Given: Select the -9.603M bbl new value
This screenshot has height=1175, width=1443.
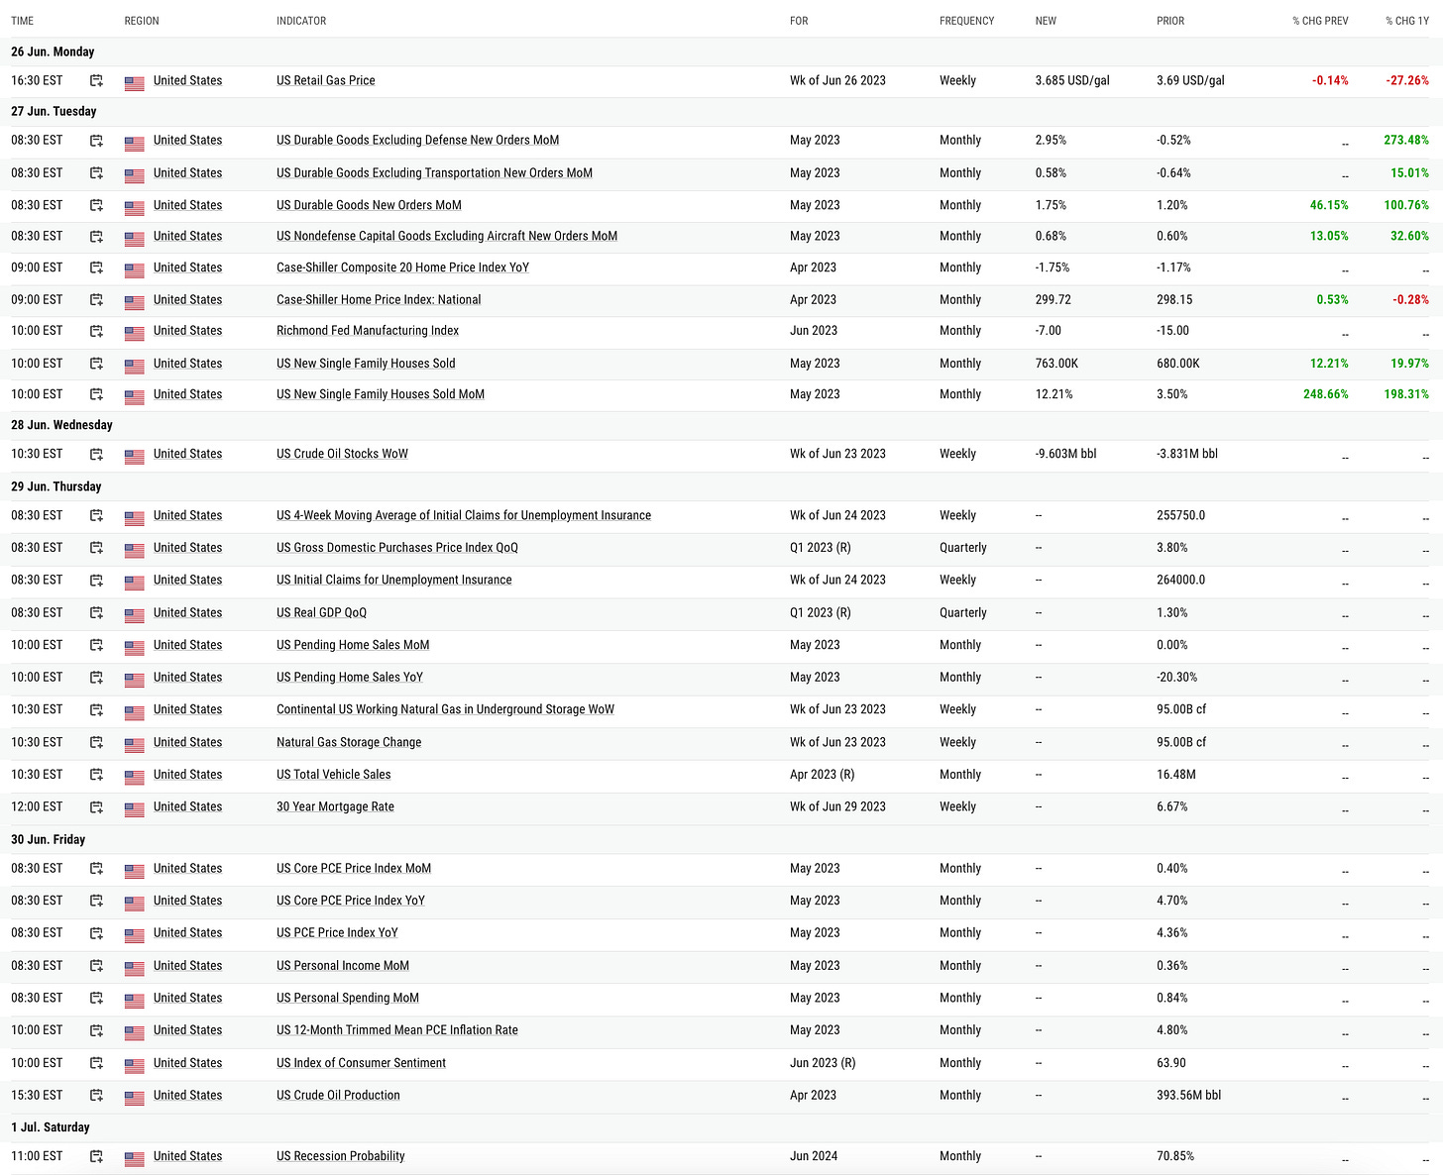Looking at the screenshot, I should coord(1066,455).
